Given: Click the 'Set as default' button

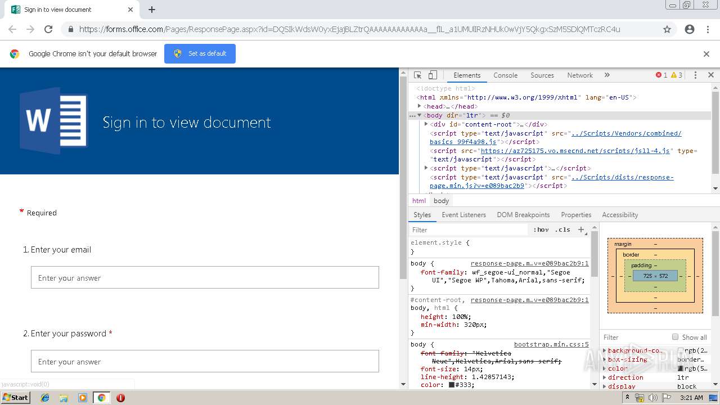Looking at the screenshot, I should (x=200, y=53).
